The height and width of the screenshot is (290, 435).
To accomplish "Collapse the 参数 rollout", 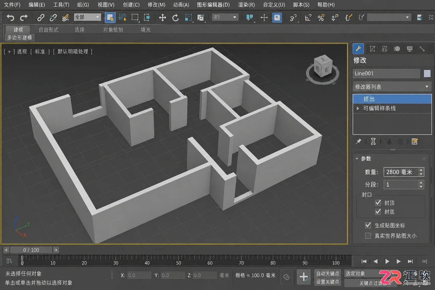I will point(357,159).
